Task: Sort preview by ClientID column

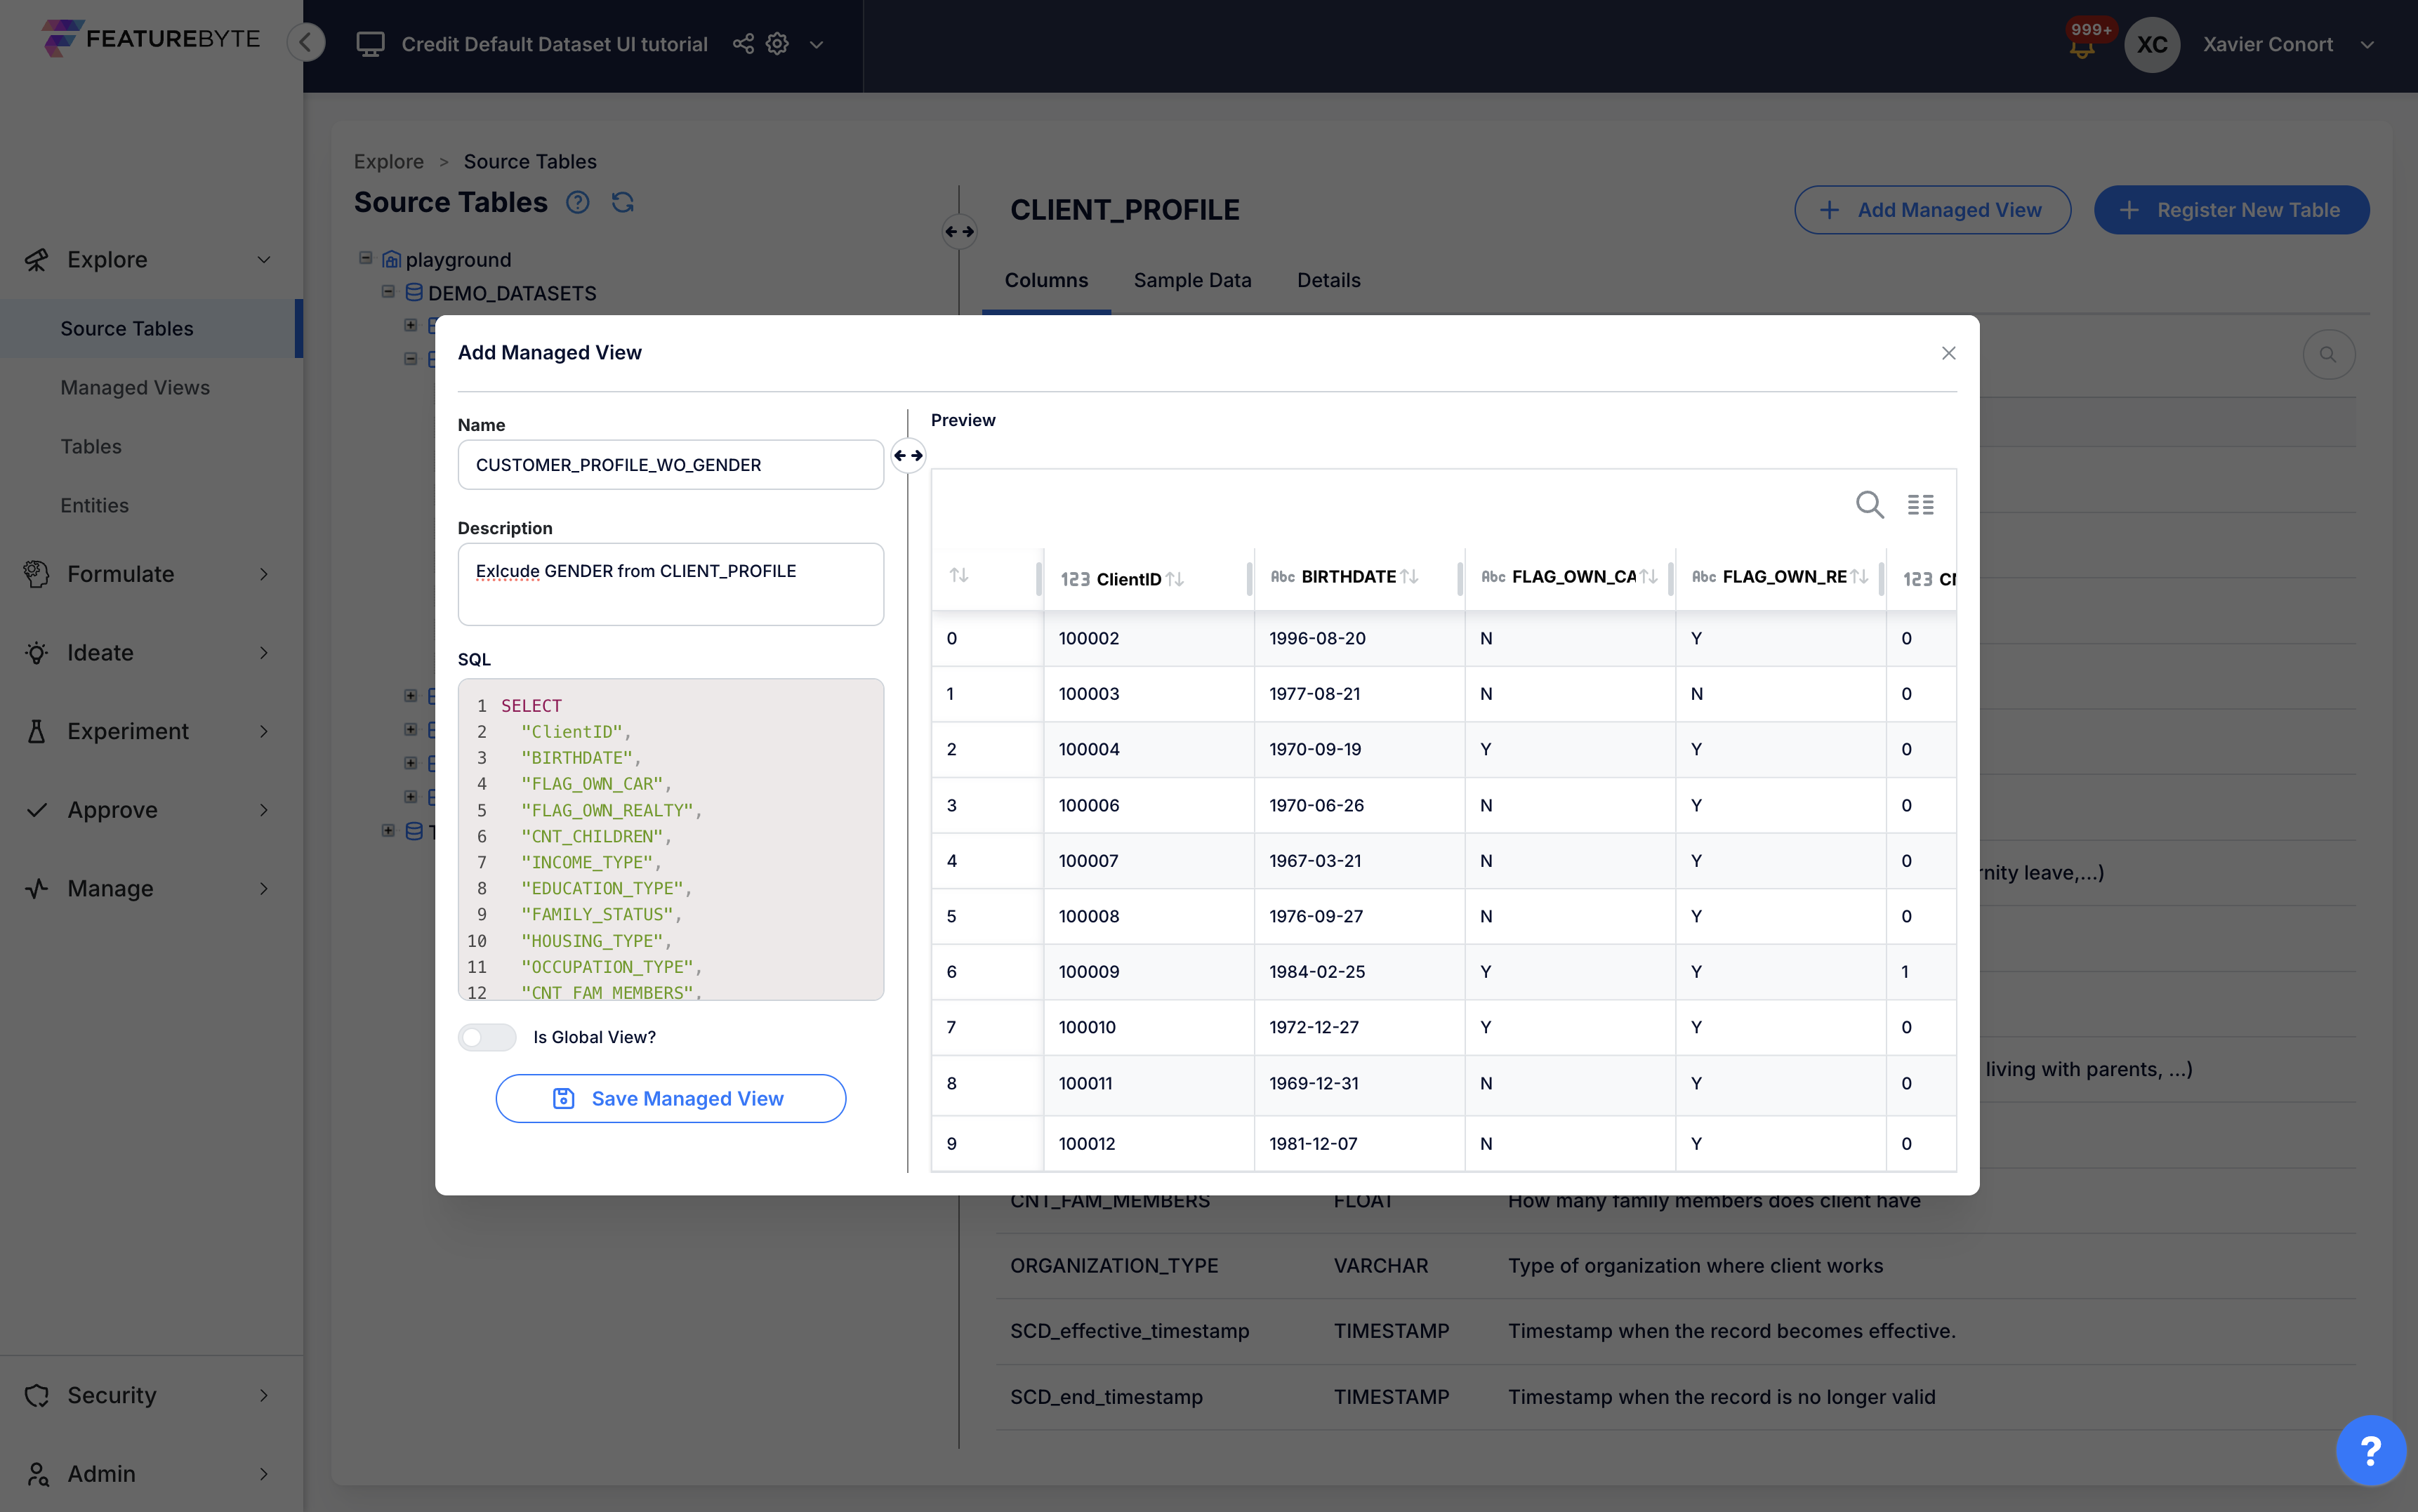Action: (x=1175, y=579)
